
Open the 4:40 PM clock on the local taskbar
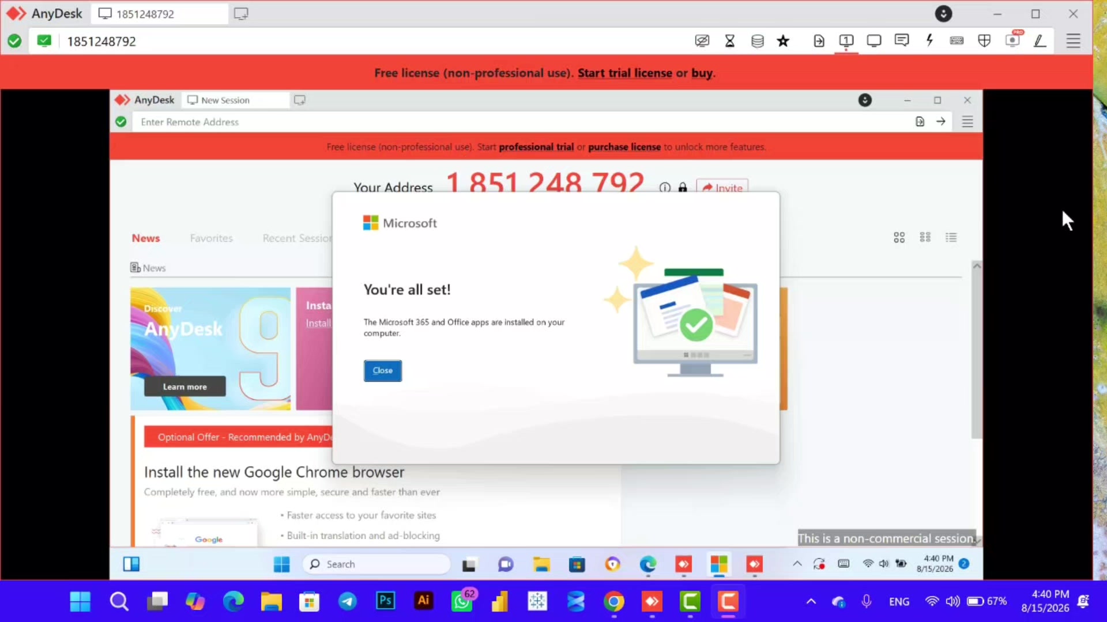pyautogui.click(x=1045, y=601)
